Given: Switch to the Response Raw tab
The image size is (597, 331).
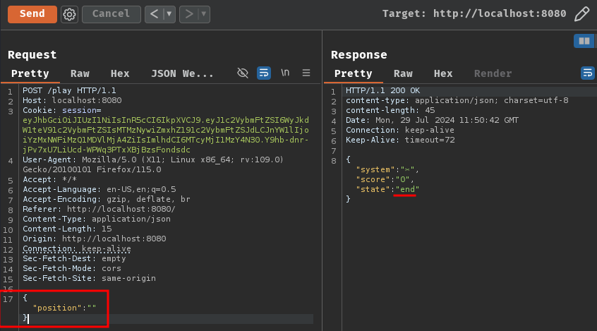Looking at the screenshot, I should click(403, 73).
